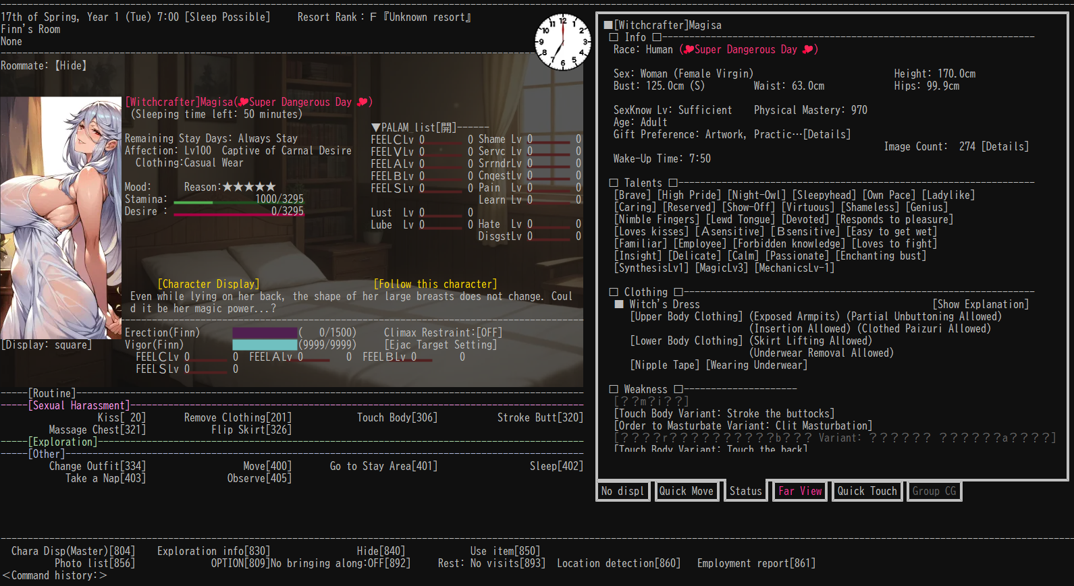The width and height of the screenshot is (1074, 586).
Task: Switch to the Far View tab
Action: [x=800, y=491]
